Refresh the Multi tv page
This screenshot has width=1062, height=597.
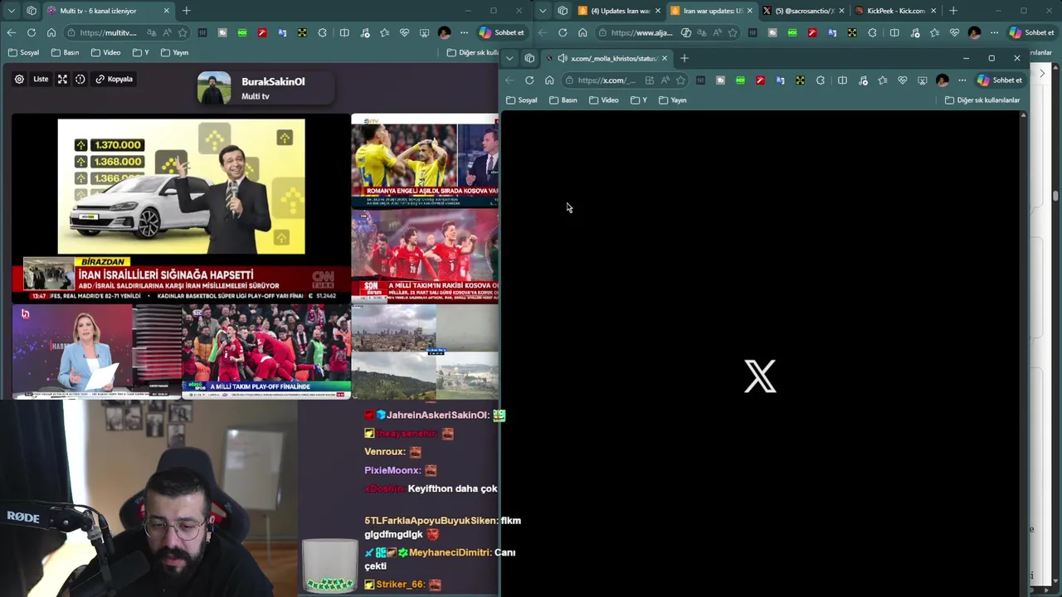coord(32,32)
